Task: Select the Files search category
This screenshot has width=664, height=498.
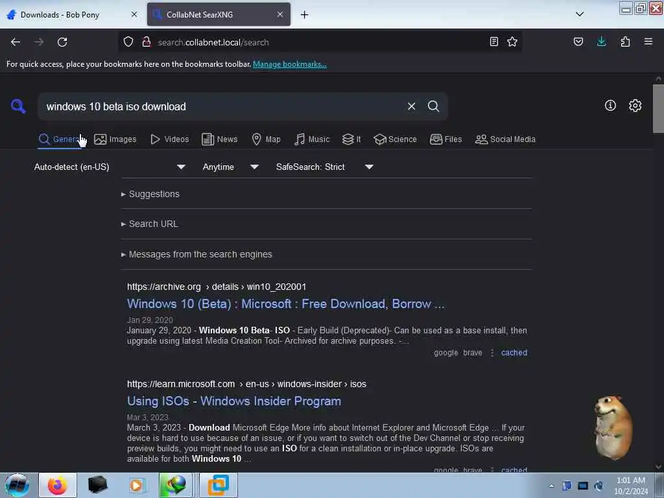Action: pyautogui.click(x=445, y=139)
